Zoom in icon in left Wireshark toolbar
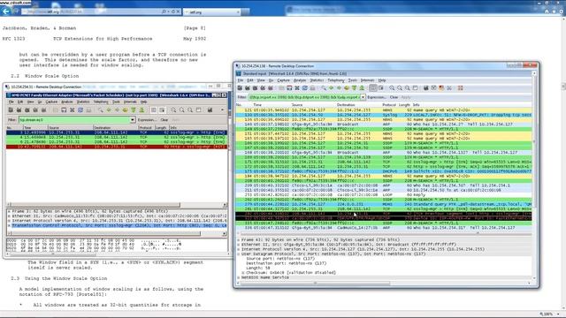The image size is (566, 318). coord(173,110)
